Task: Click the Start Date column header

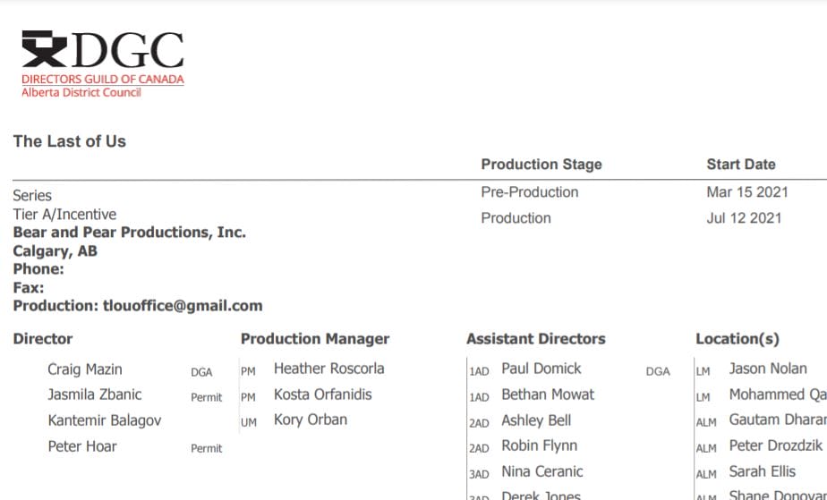Action: coord(741,165)
